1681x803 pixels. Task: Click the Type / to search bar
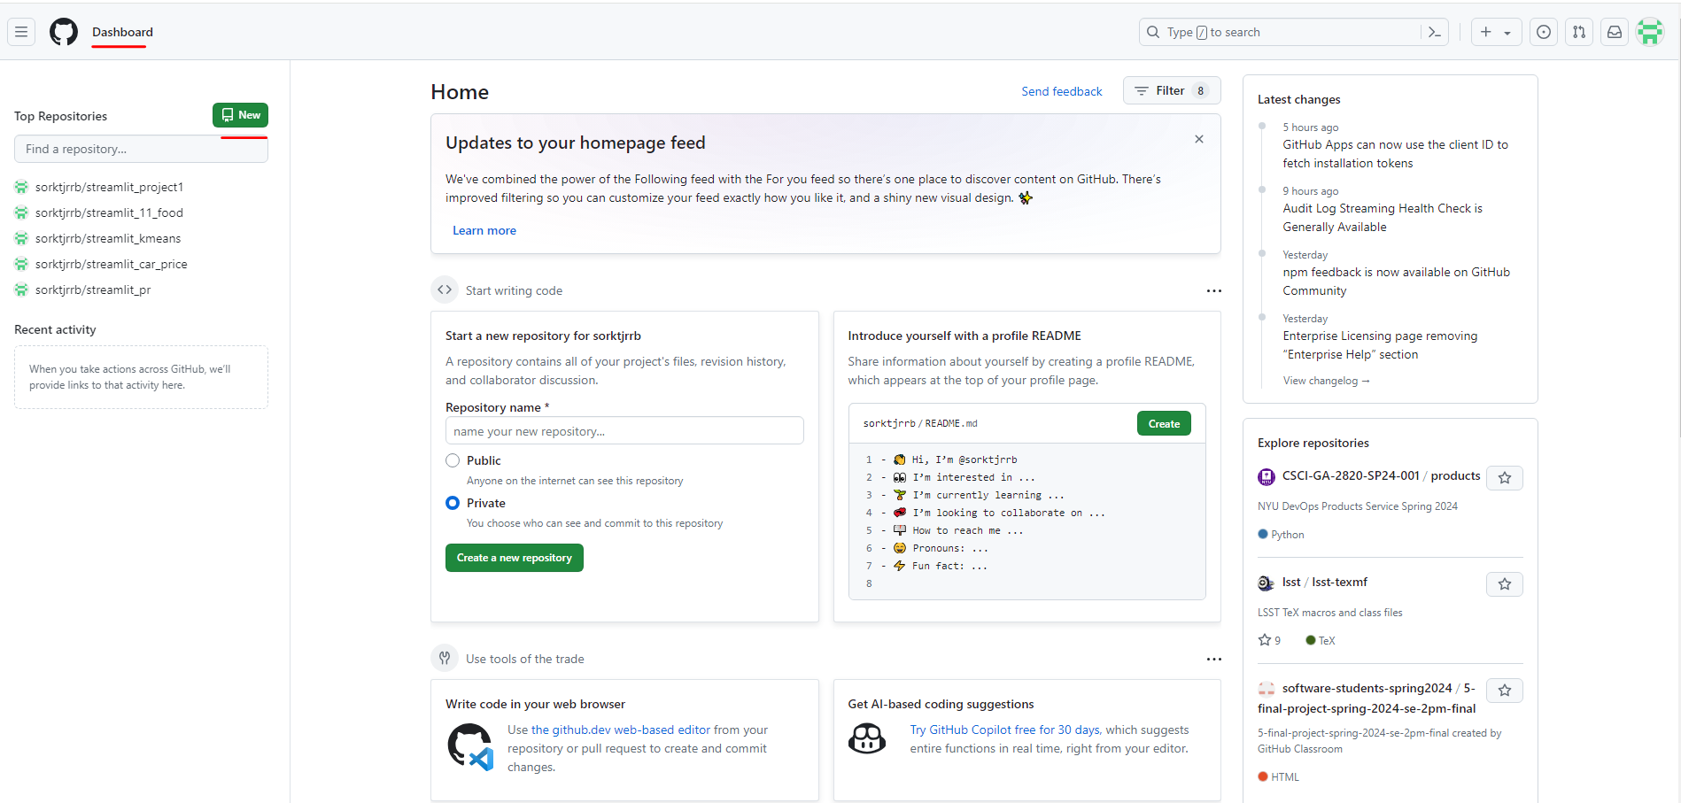click(x=1280, y=32)
